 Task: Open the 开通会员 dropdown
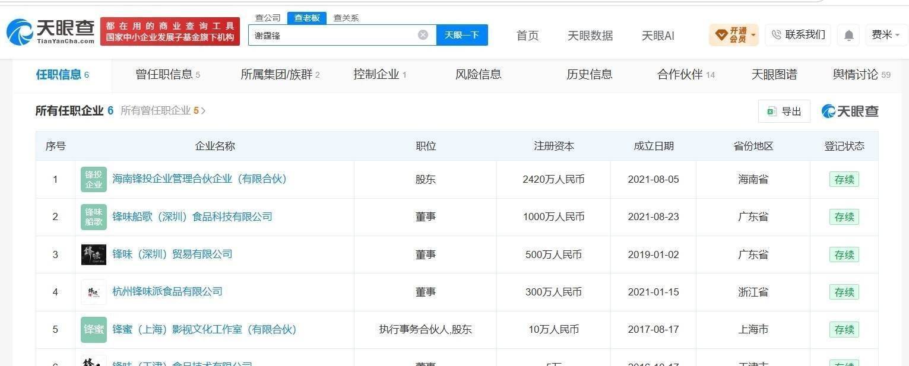734,35
